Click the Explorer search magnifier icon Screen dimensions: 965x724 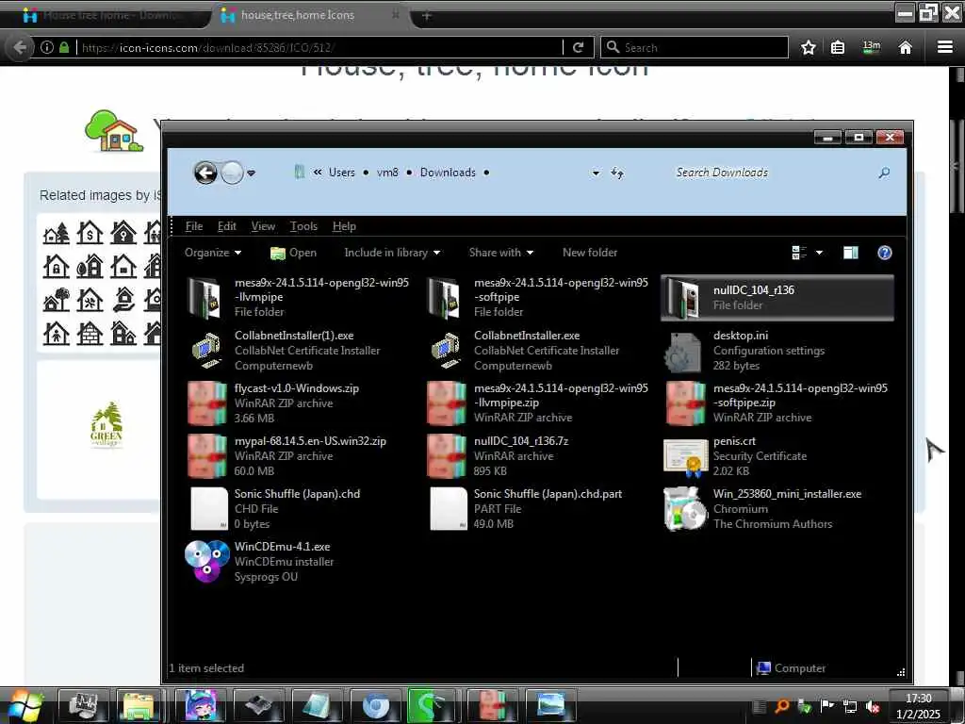tap(884, 173)
